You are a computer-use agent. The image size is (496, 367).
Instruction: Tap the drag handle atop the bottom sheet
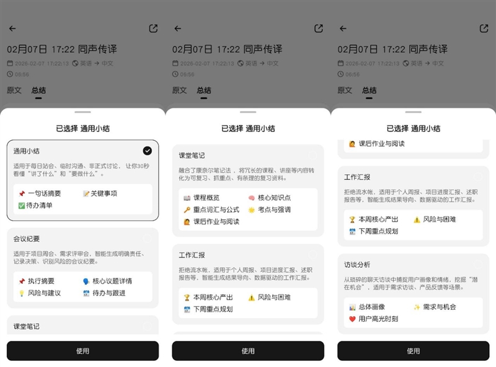[82, 112]
